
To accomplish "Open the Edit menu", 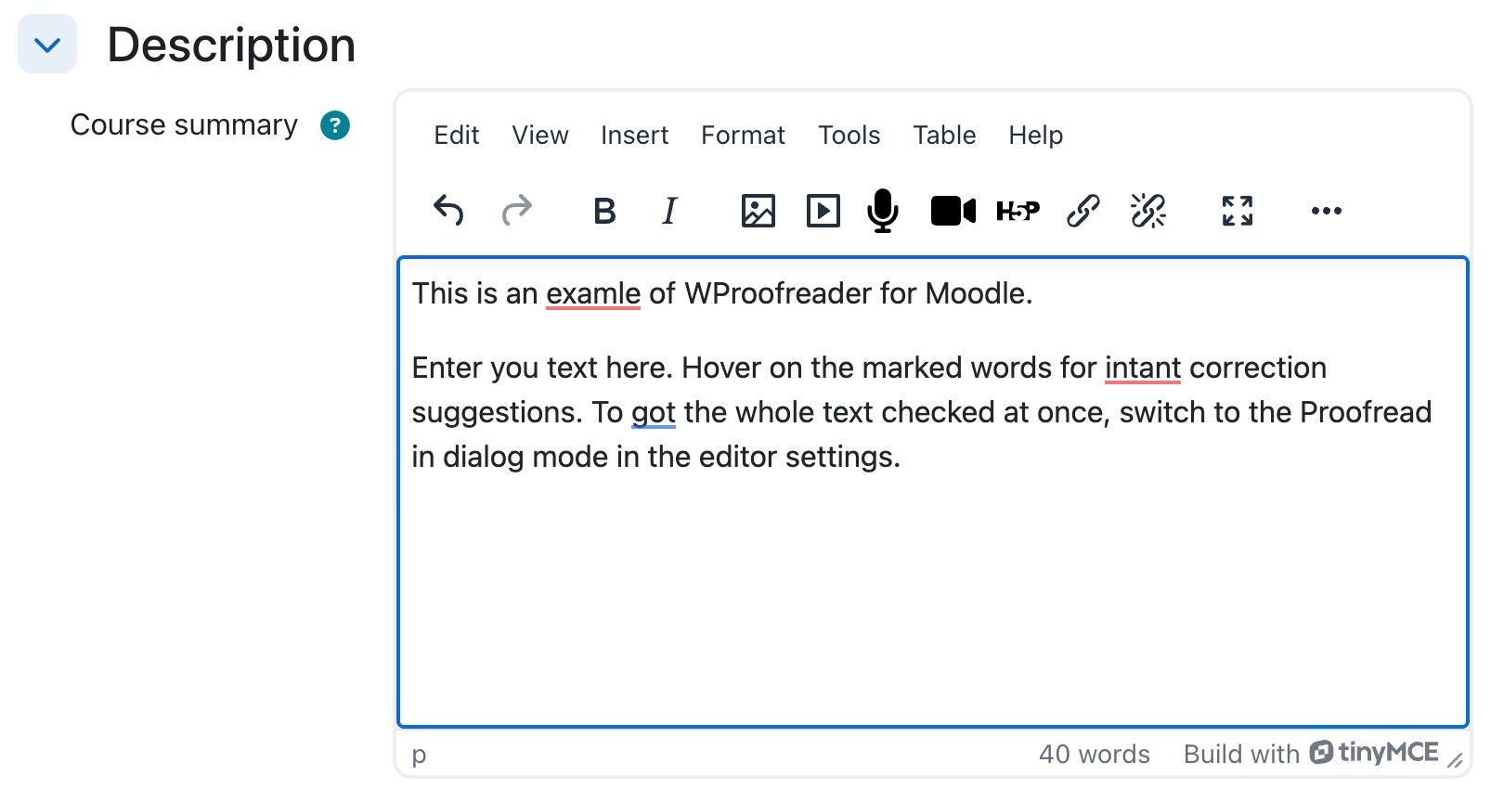I will (457, 136).
